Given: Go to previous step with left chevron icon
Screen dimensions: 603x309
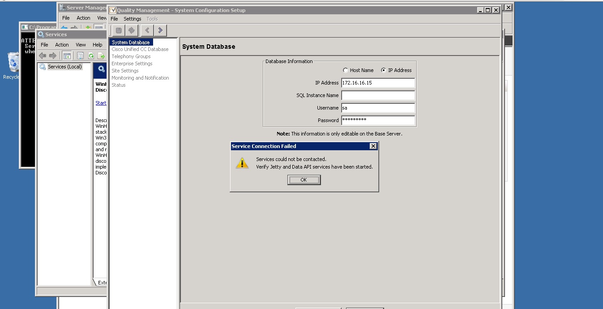Looking at the screenshot, I should [x=147, y=30].
